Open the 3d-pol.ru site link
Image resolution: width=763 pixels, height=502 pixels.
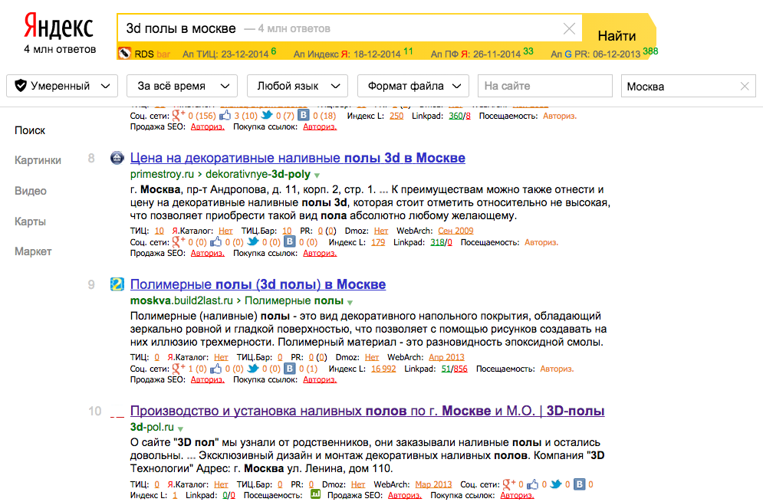coord(152,427)
